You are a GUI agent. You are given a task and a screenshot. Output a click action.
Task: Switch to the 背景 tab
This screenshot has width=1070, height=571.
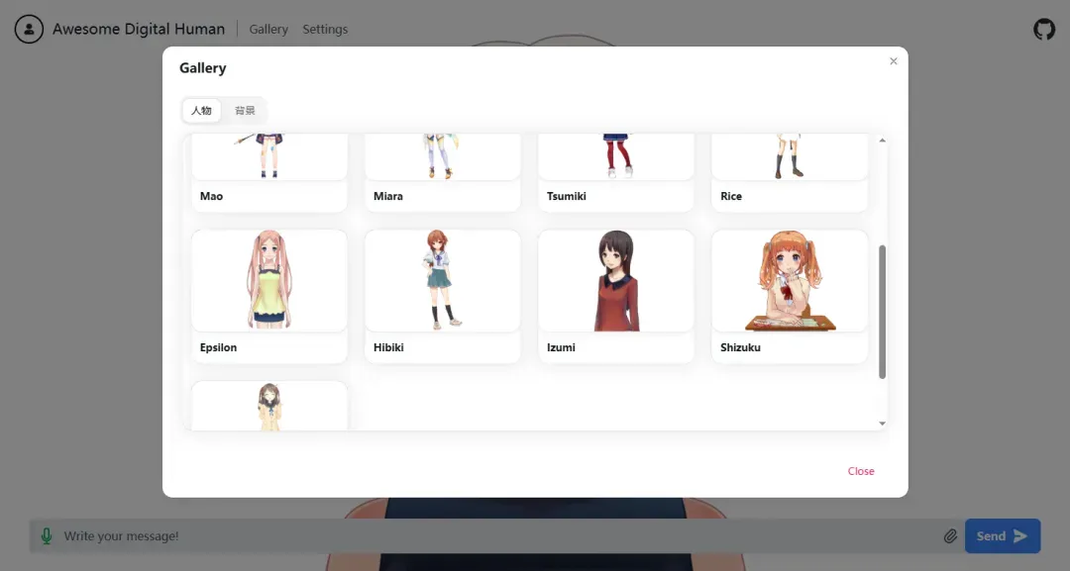[245, 111]
